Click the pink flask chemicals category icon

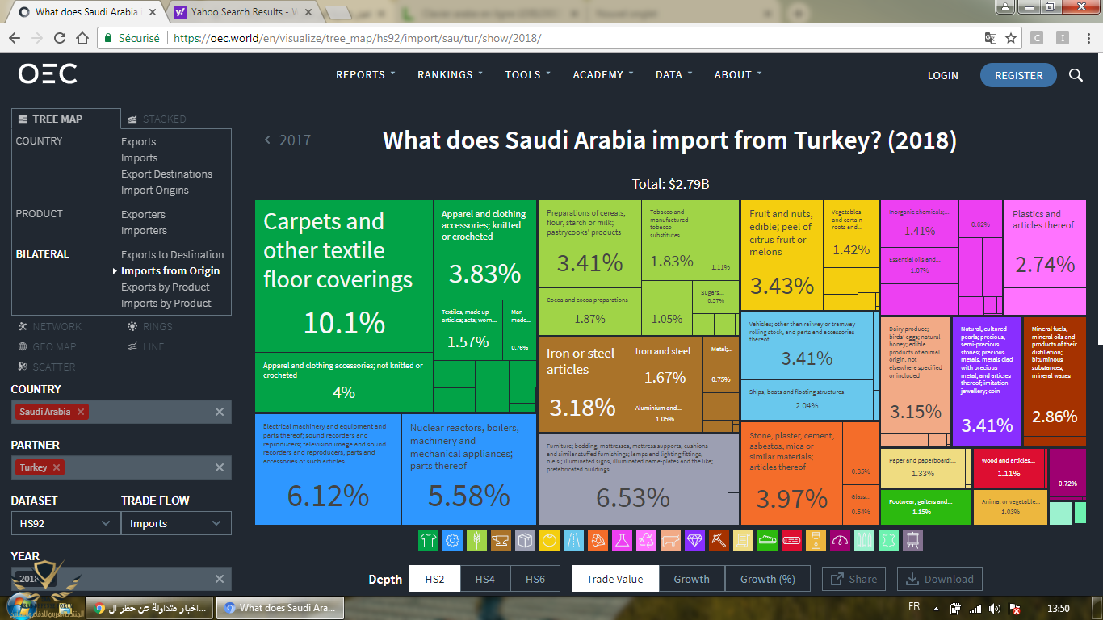click(622, 540)
